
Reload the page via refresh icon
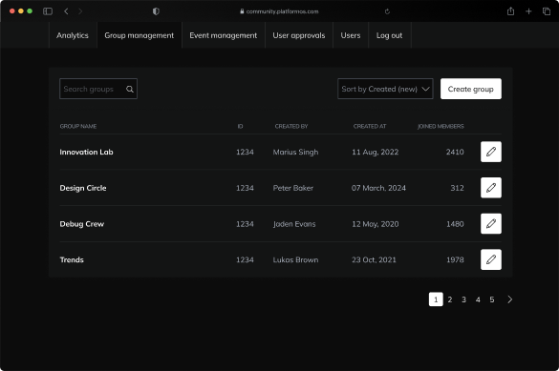387,11
